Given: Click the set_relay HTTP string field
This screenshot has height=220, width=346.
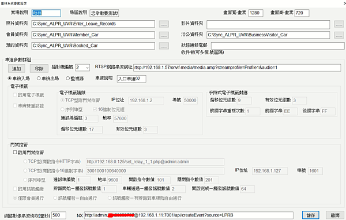Looking at the screenshot, I should (x=155, y=162).
